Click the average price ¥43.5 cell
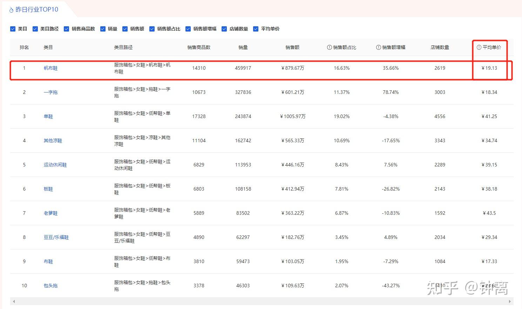 (x=489, y=213)
